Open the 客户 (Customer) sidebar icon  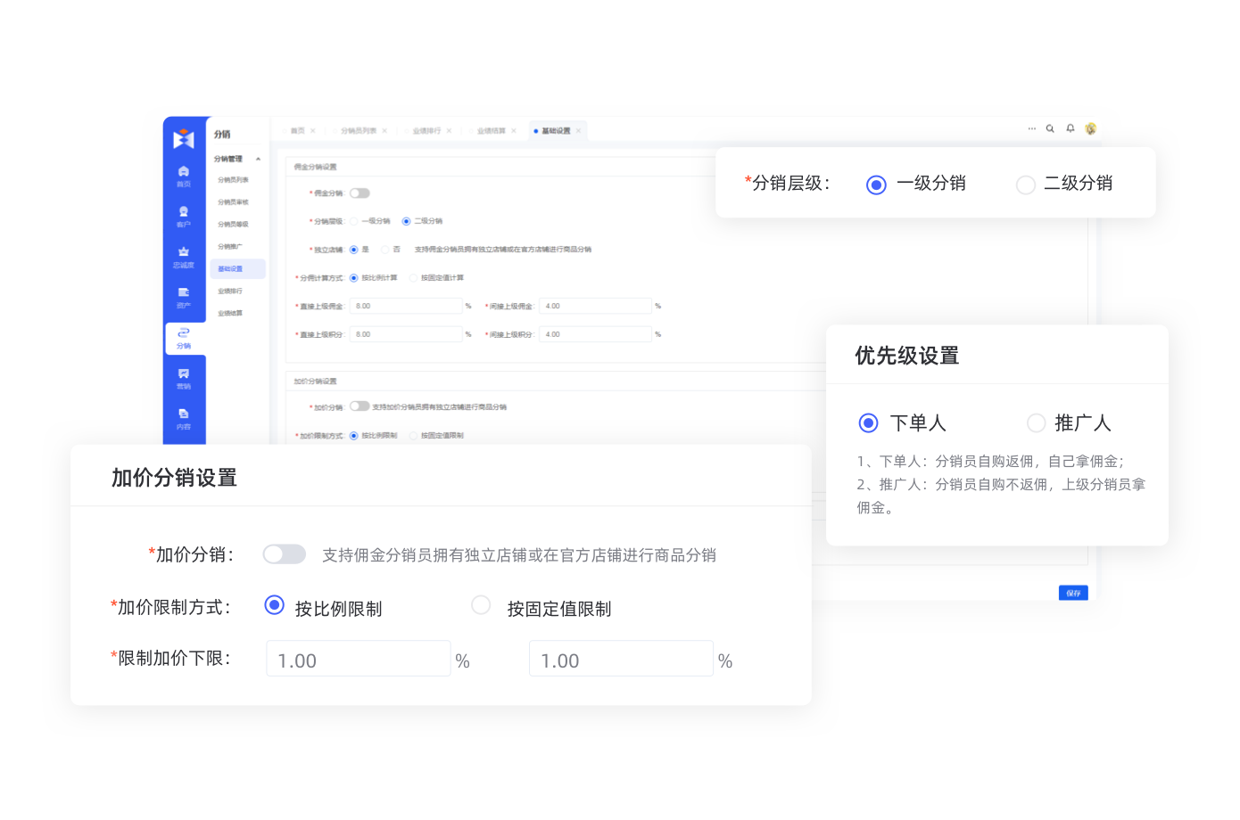[184, 216]
